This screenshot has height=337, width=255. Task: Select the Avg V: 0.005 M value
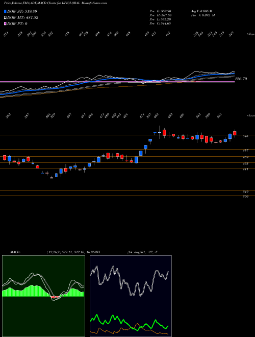point(201,11)
